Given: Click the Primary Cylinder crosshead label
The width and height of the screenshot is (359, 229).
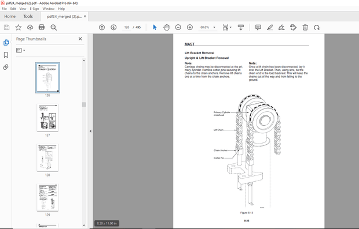Looking at the screenshot, I should 222,114.
